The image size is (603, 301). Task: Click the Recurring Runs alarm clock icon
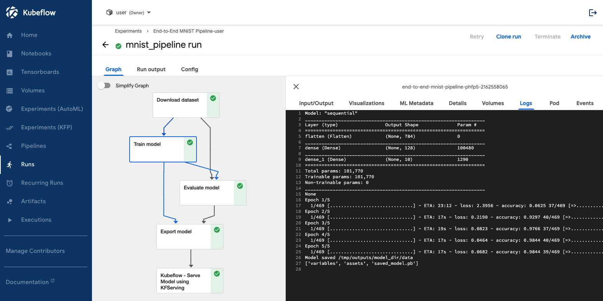click(x=10, y=183)
